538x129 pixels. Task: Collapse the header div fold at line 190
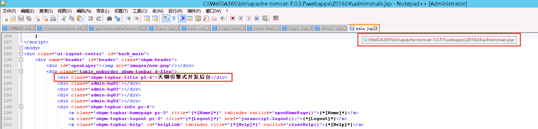21,60
